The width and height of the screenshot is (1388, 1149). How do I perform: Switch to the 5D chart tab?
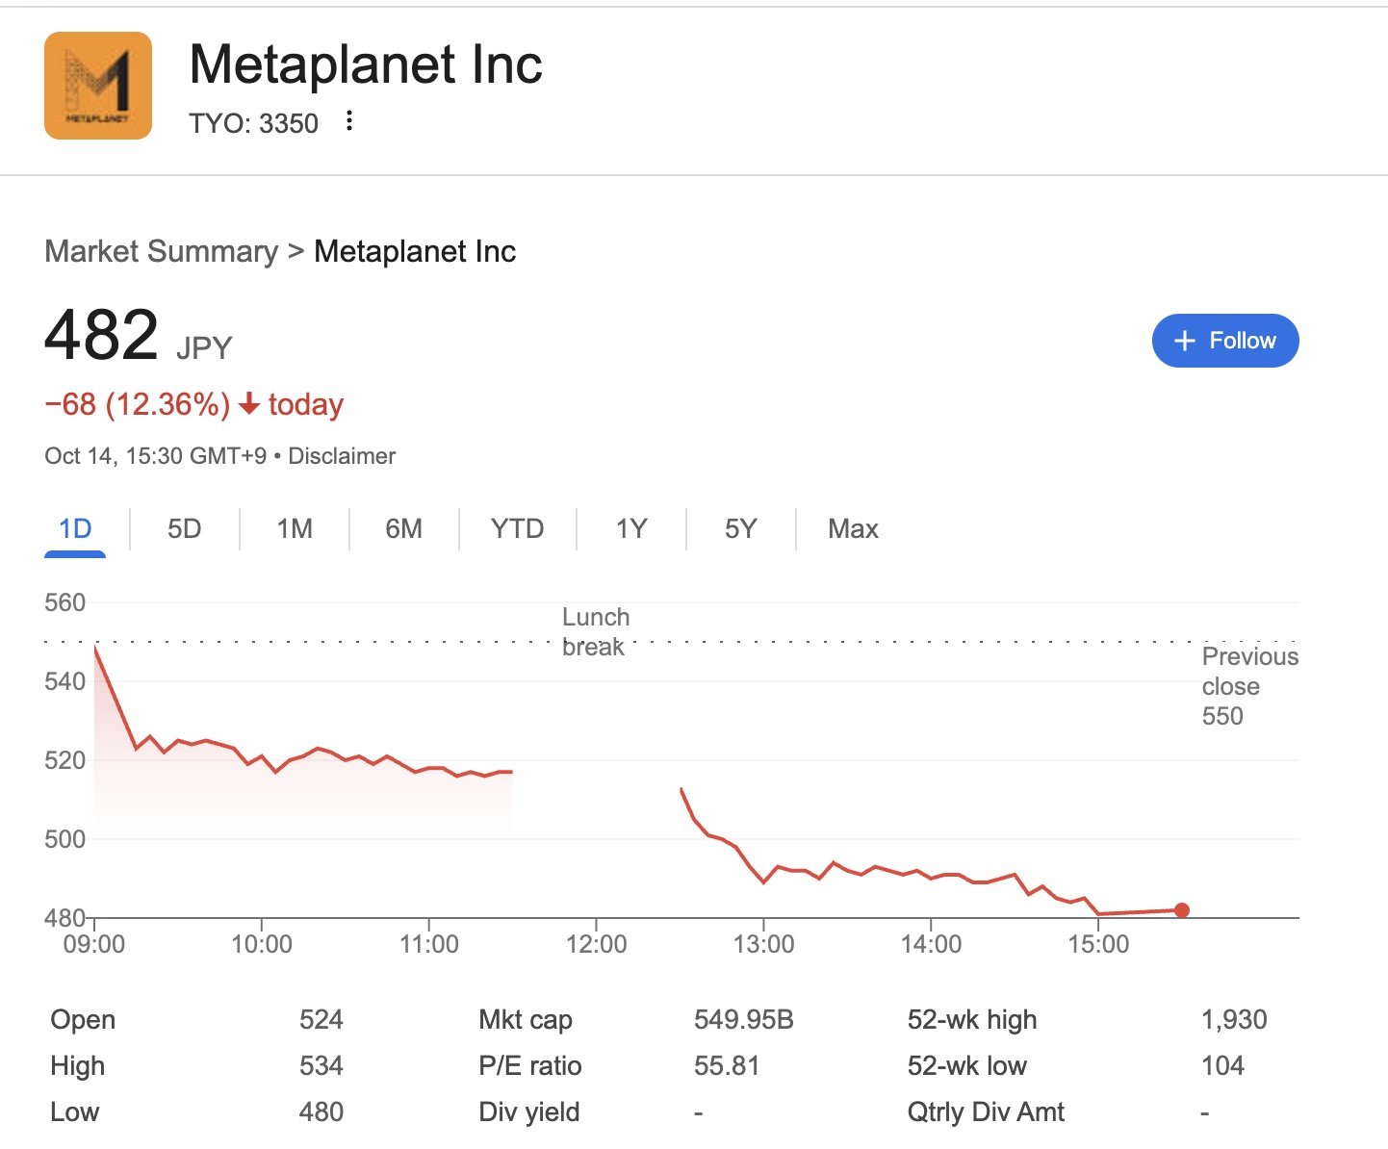(x=184, y=528)
